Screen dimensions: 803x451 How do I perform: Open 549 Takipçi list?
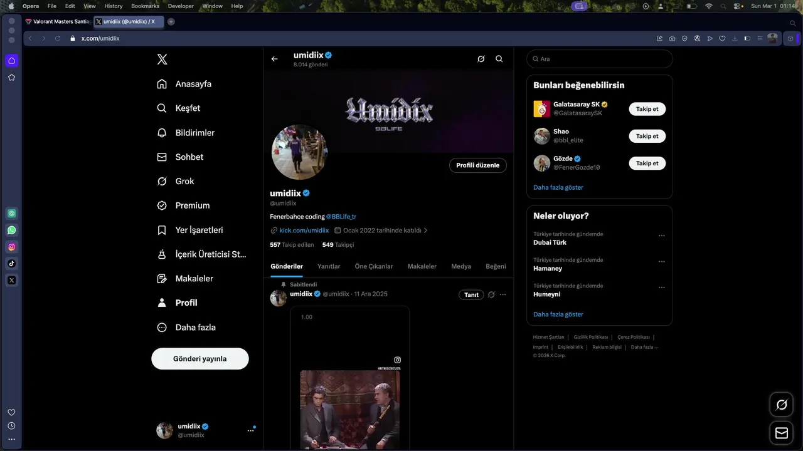[x=338, y=245]
